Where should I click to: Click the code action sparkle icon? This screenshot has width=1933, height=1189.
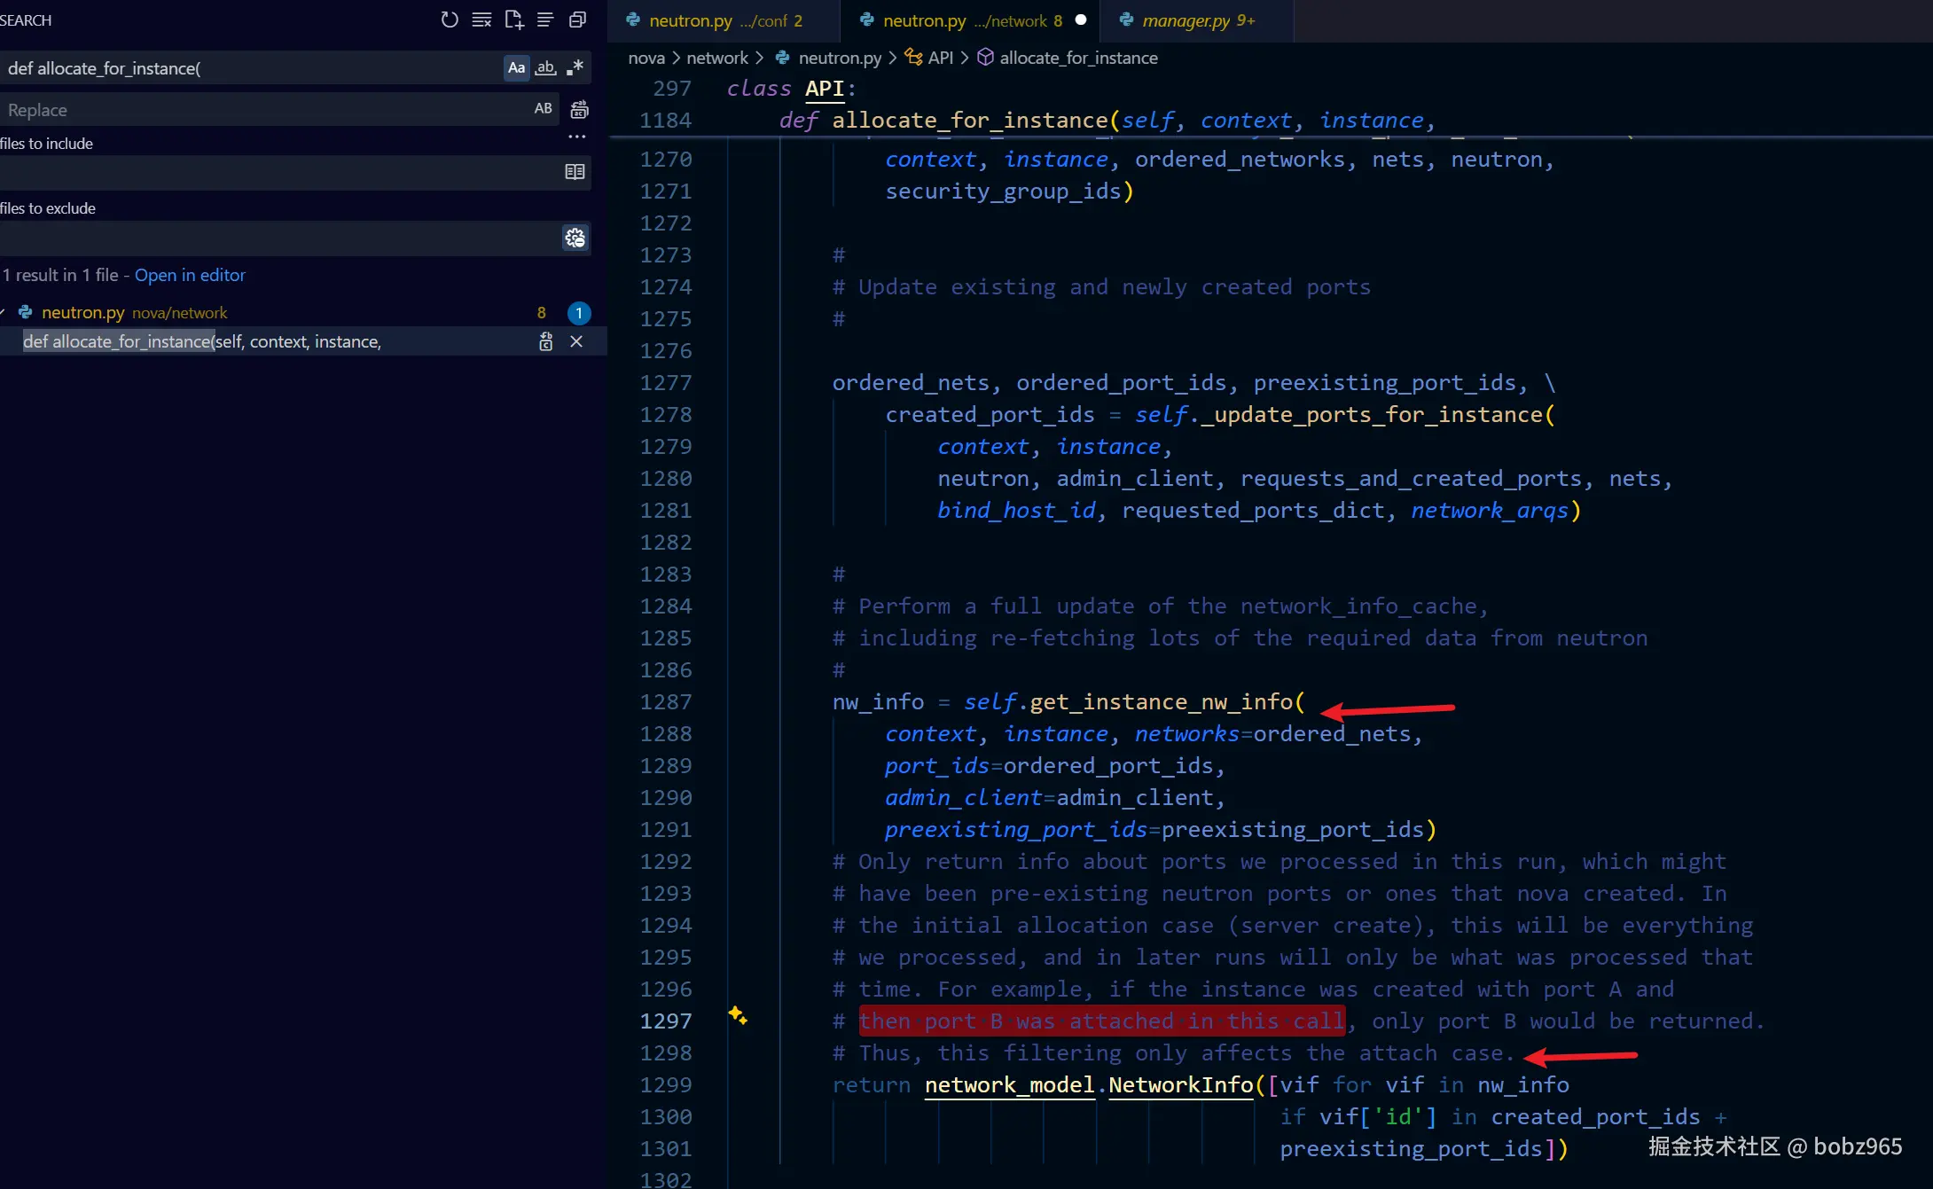738,1015
